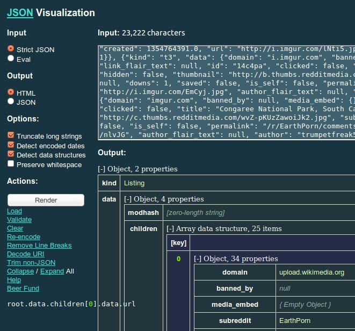Uncheck Detect encoded dates
This screenshot has width=355, height=331.
point(11,145)
